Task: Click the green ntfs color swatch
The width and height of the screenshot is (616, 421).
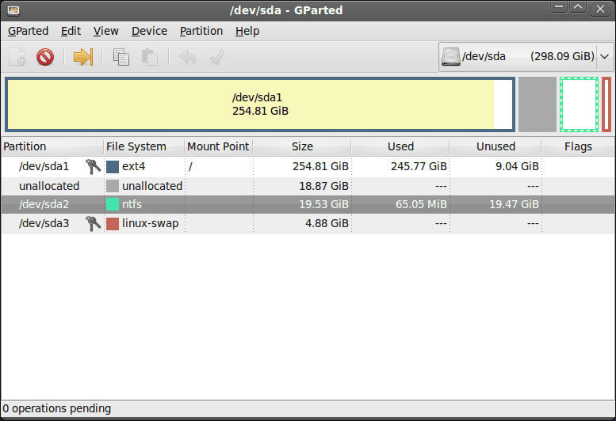Action: click(x=113, y=204)
